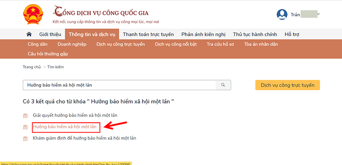Open Thủ tục hành chính menu
This screenshot has width=342, height=165.
[x=255, y=34]
